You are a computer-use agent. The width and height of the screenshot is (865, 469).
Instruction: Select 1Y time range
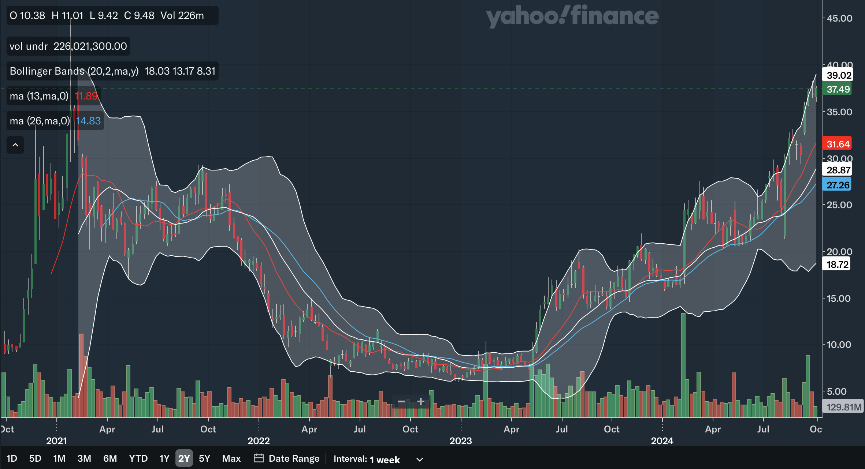click(164, 458)
